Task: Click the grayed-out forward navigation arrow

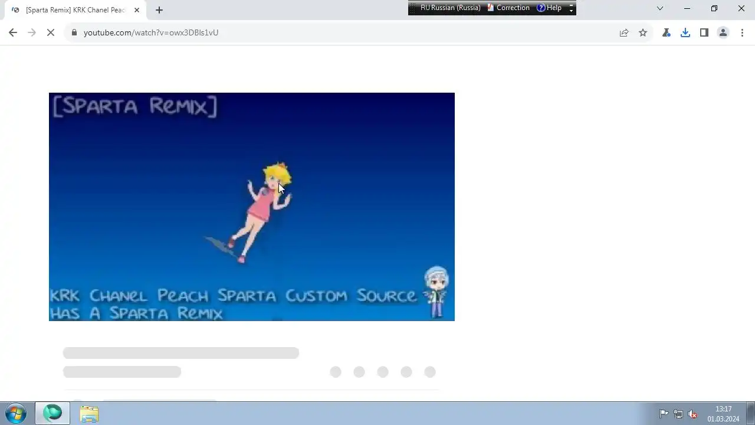Action: pos(32,32)
